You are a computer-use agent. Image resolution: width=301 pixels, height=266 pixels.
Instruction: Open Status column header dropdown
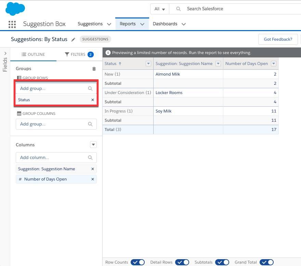click(148, 64)
